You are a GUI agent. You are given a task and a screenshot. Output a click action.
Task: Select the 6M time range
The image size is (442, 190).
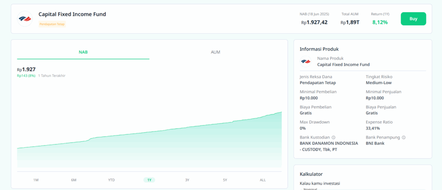(x=73, y=180)
